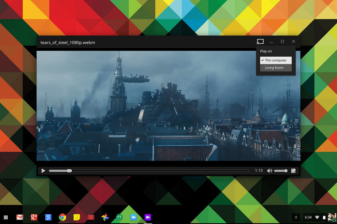Enter fullscreen with the video player icon
Screen dimensions: 337x224
click(x=293, y=171)
